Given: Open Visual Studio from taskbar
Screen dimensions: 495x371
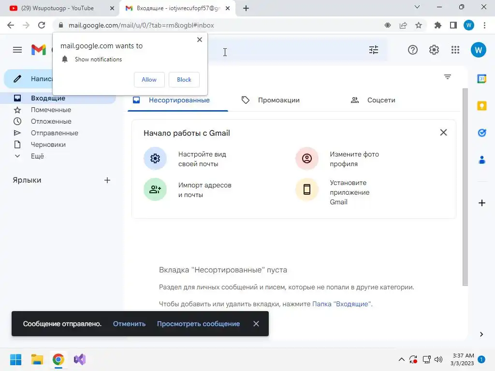Looking at the screenshot, I should [x=80, y=359].
